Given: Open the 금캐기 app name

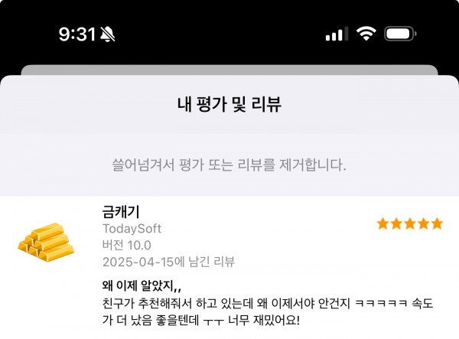Looking at the screenshot, I should (x=121, y=212).
